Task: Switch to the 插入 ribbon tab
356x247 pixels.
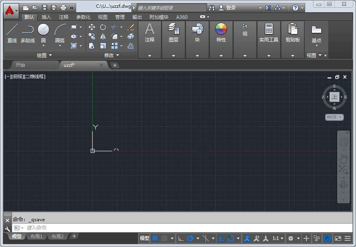Action: 47,17
